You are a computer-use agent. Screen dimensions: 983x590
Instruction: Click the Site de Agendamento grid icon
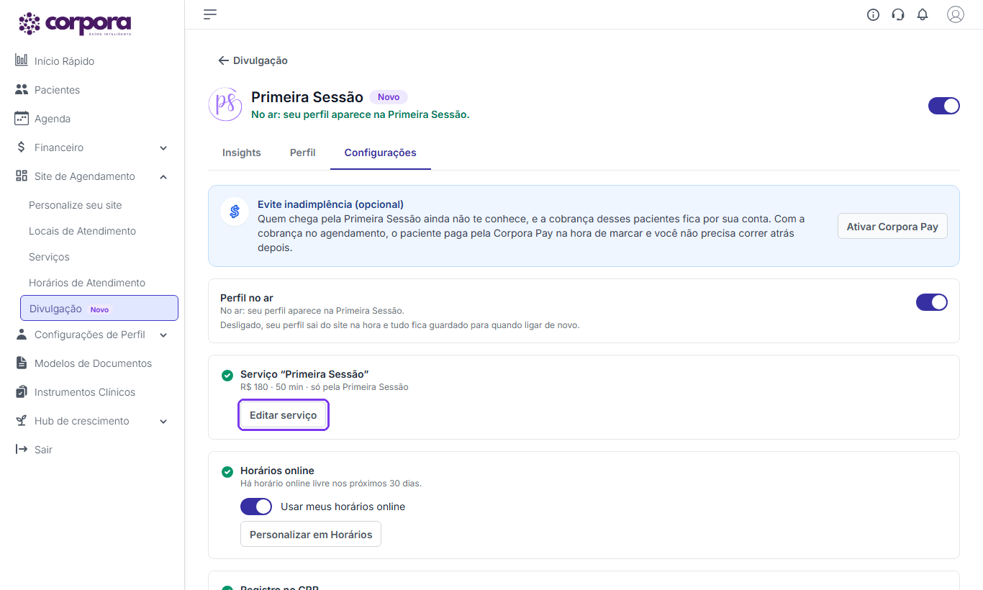tap(22, 176)
